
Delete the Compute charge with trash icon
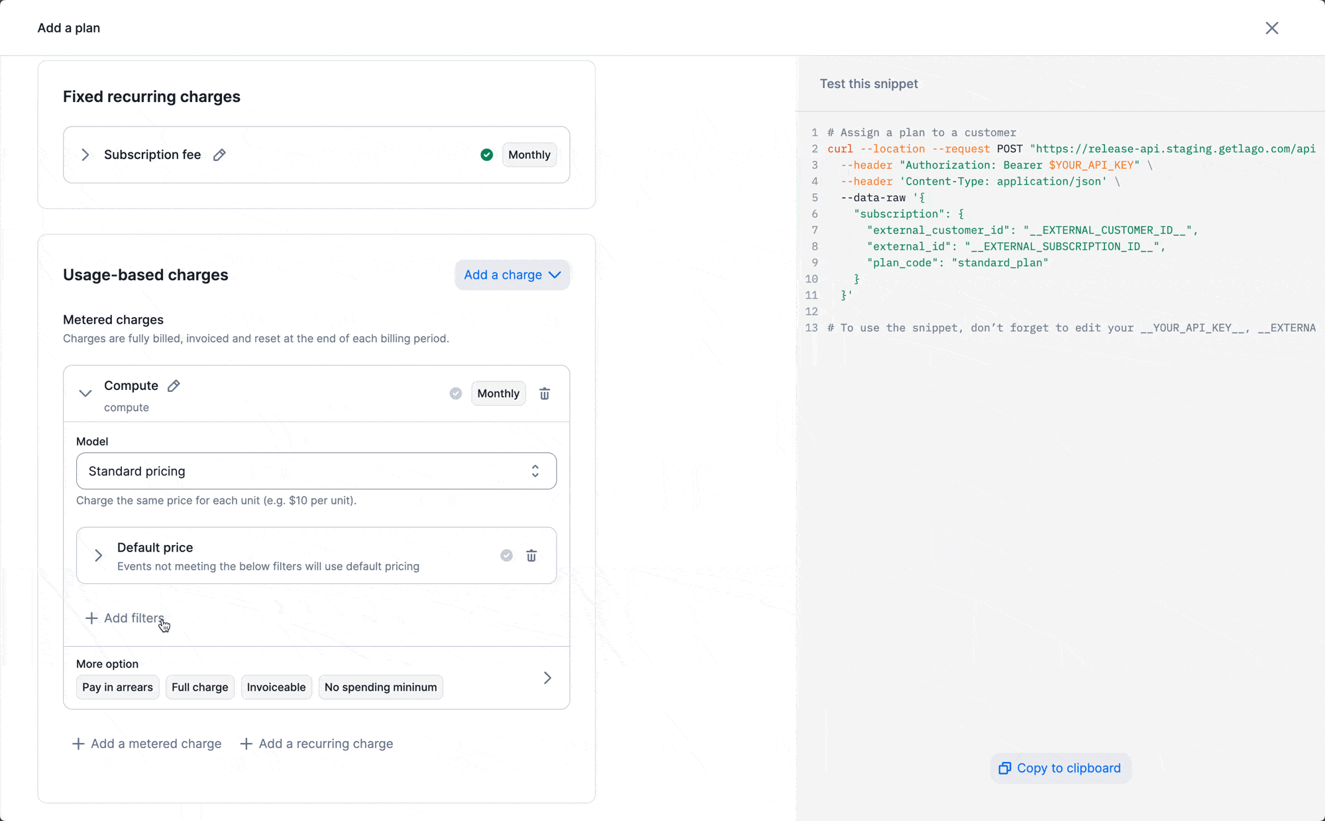(x=545, y=394)
